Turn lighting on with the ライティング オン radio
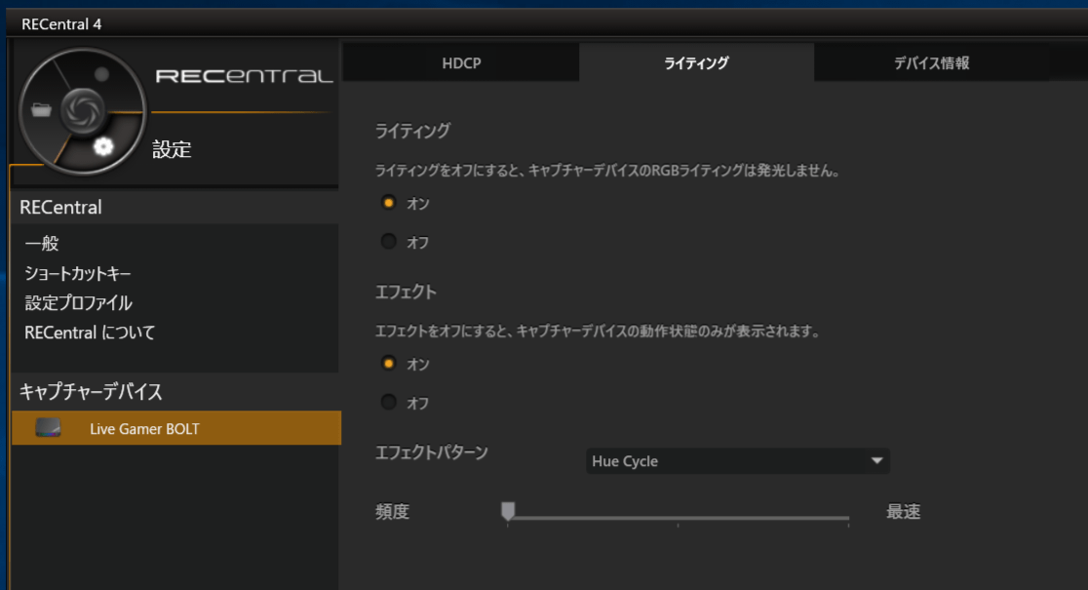 389,203
